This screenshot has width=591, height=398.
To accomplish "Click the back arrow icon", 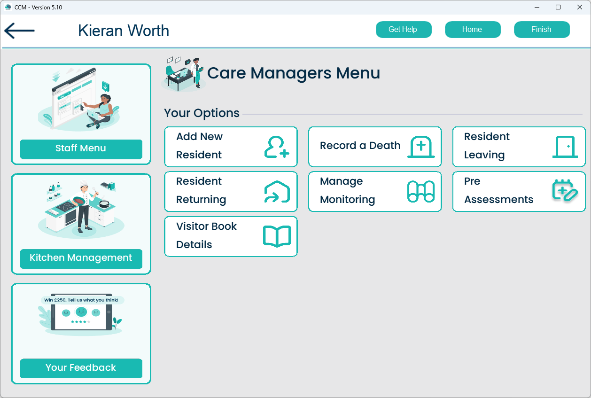I will coord(19,31).
